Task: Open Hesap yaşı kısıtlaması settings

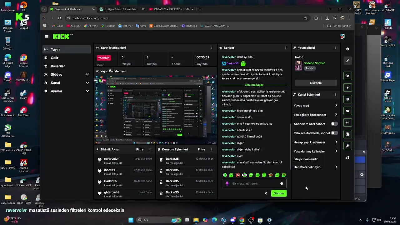Action: (x=316, y=142)
